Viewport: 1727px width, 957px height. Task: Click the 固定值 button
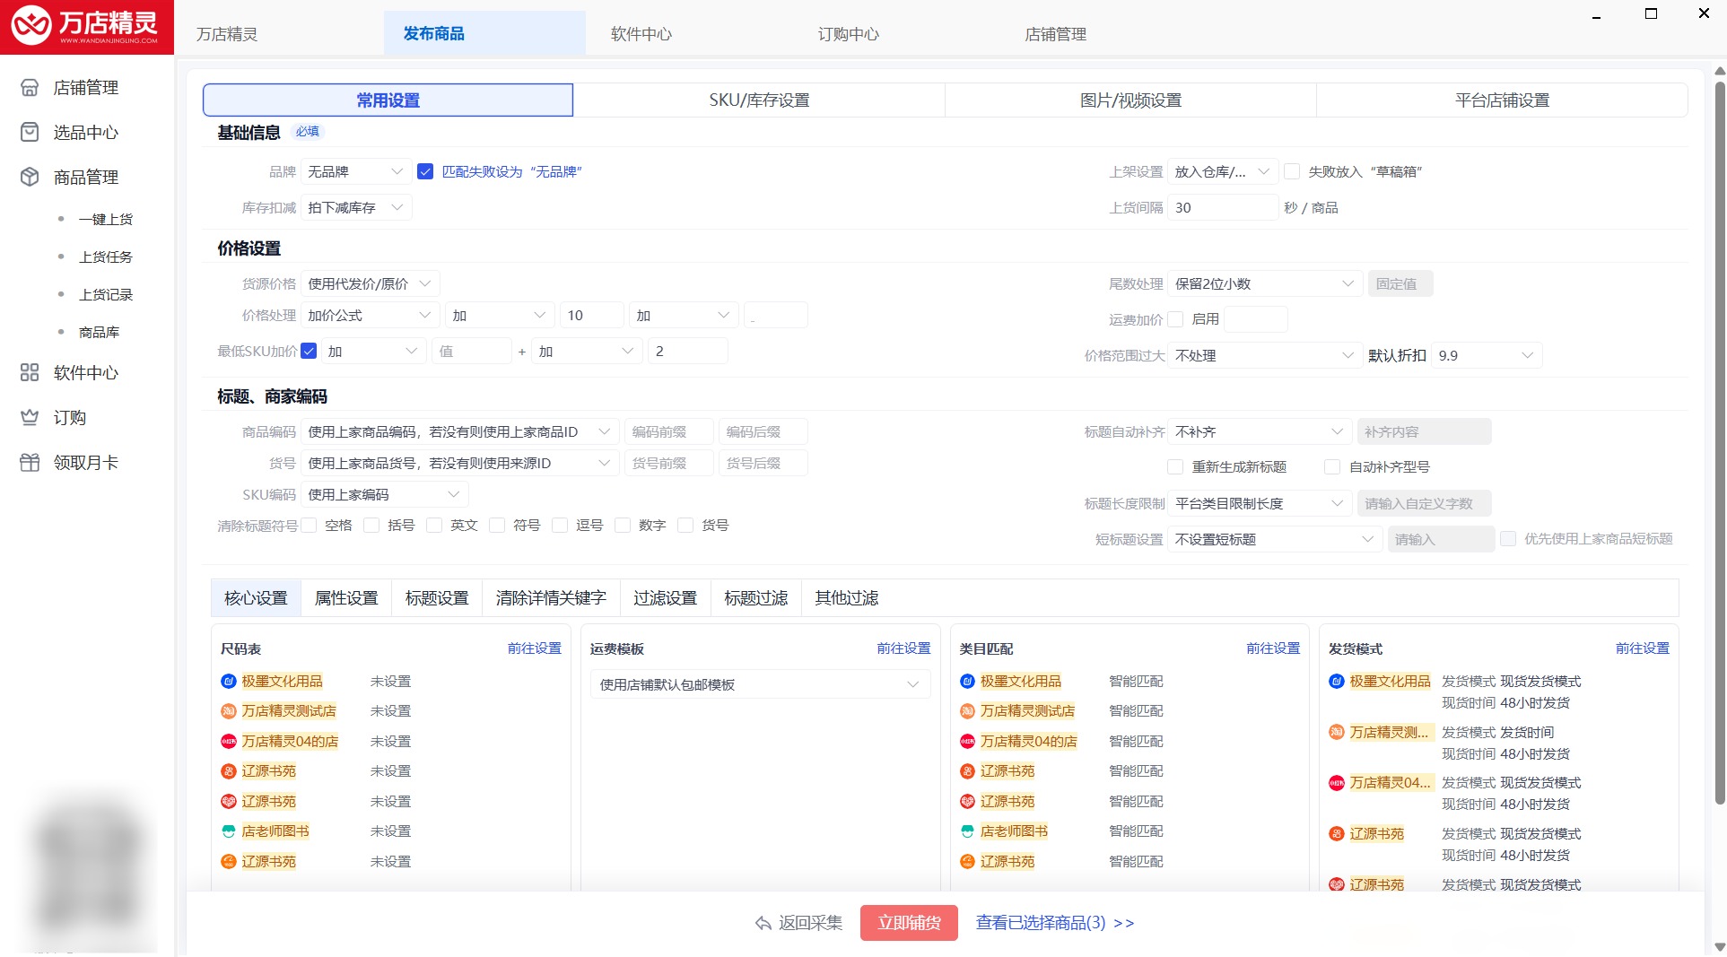click(1400, 283)
